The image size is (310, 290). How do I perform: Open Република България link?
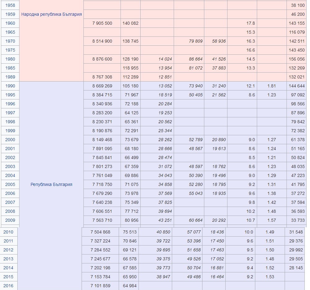[51, 184]
